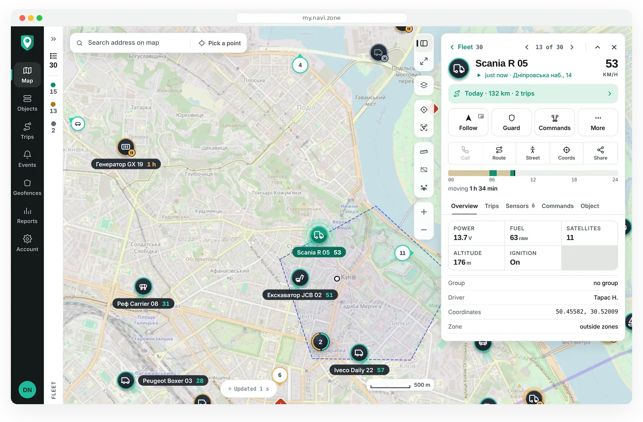Click the Route action
The image size is (643, 422).
499,153
